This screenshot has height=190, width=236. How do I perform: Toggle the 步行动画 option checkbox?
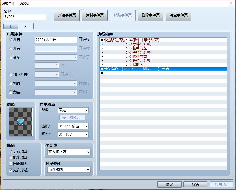point(10,151)
